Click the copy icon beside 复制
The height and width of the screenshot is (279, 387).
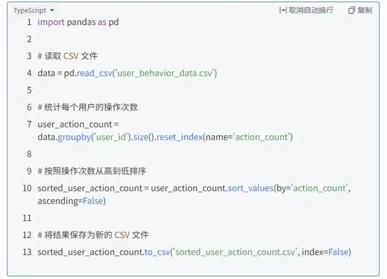coord(351,10)
